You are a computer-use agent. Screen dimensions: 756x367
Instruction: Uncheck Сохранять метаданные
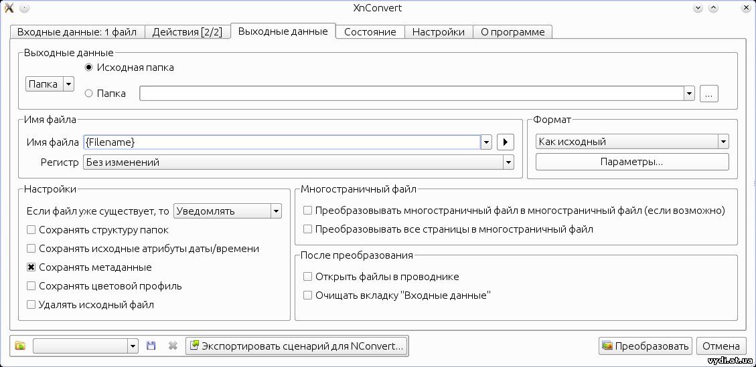31,267
